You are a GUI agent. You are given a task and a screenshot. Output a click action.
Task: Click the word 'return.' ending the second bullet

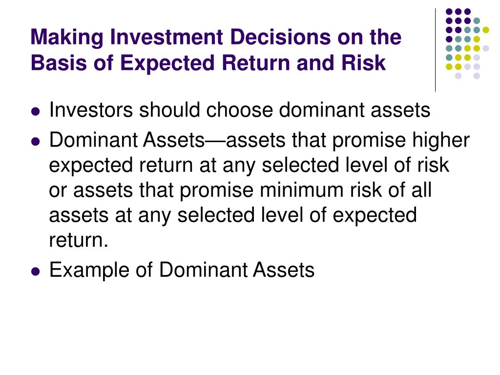click(x=79, y=240)
